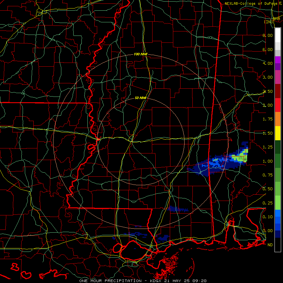
Task: Click the navy precipitation patch near the southern state border
Action: click(178, 209)
